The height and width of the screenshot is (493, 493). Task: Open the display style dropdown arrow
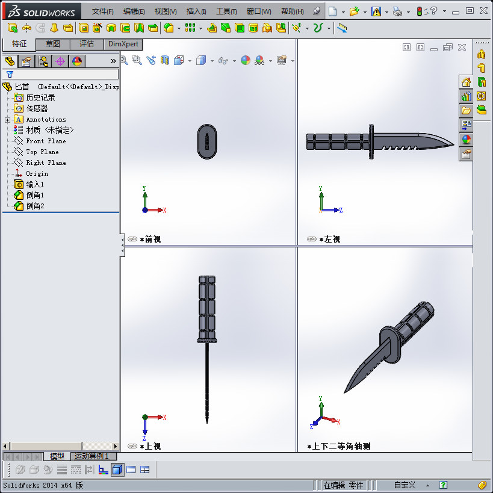(x=211, y=61)
